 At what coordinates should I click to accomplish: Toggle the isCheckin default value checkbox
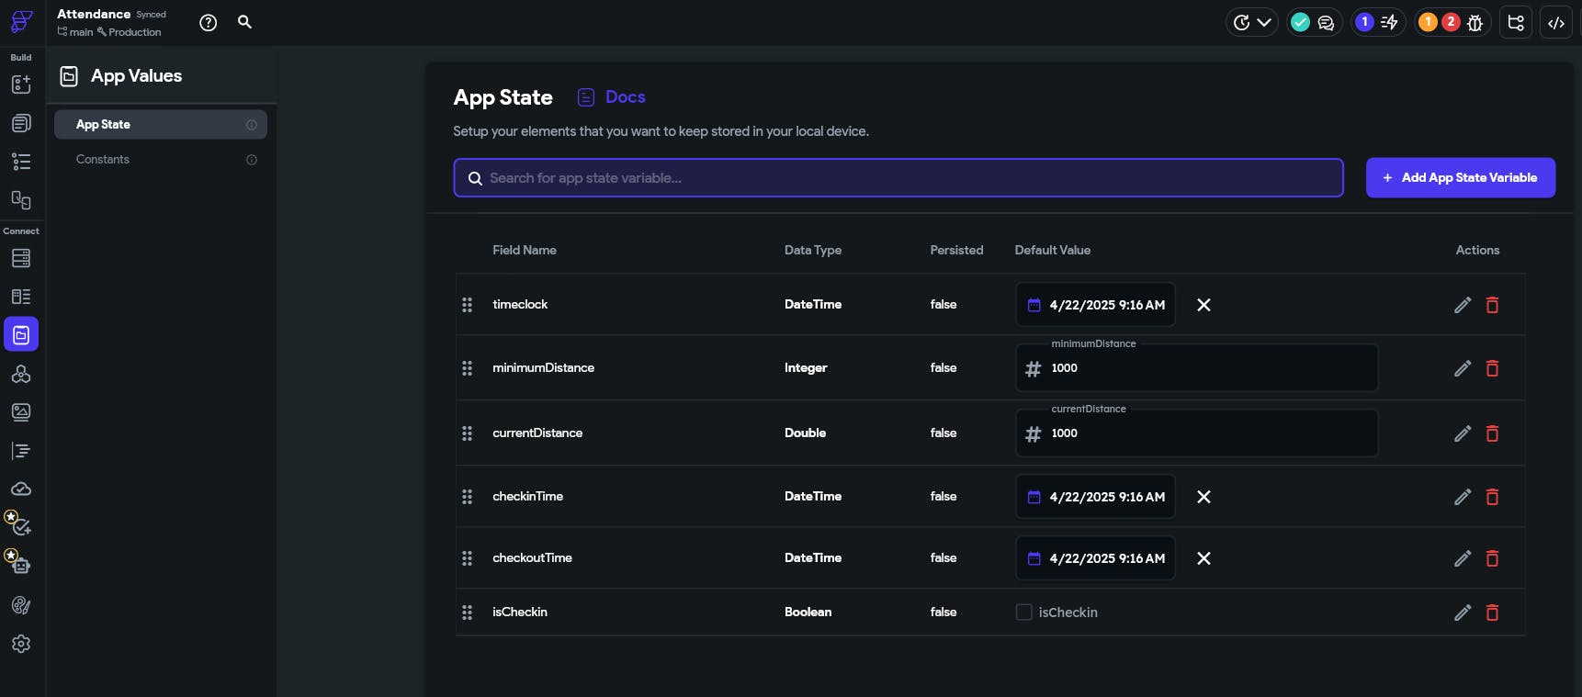coord(1023,613)
